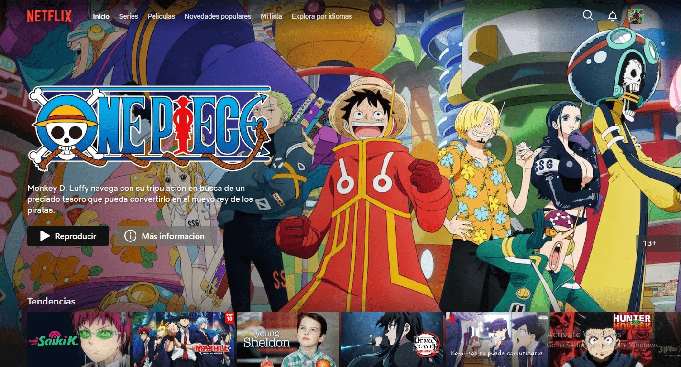This screenshot has height=367, width=681.
Task: Open Explora por idiomas
Action: coord(322,16)
